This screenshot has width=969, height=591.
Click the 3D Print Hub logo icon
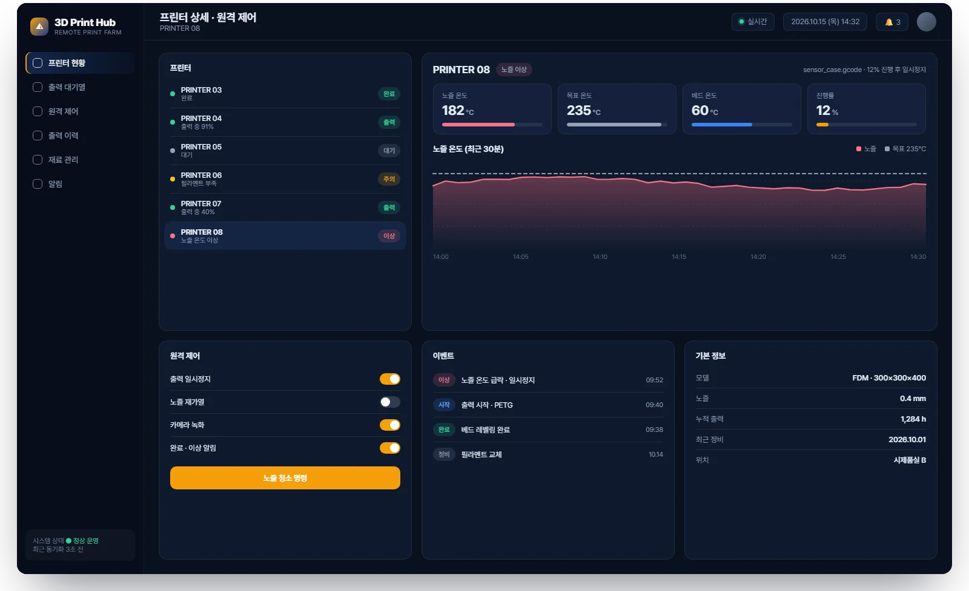(39, 27)
